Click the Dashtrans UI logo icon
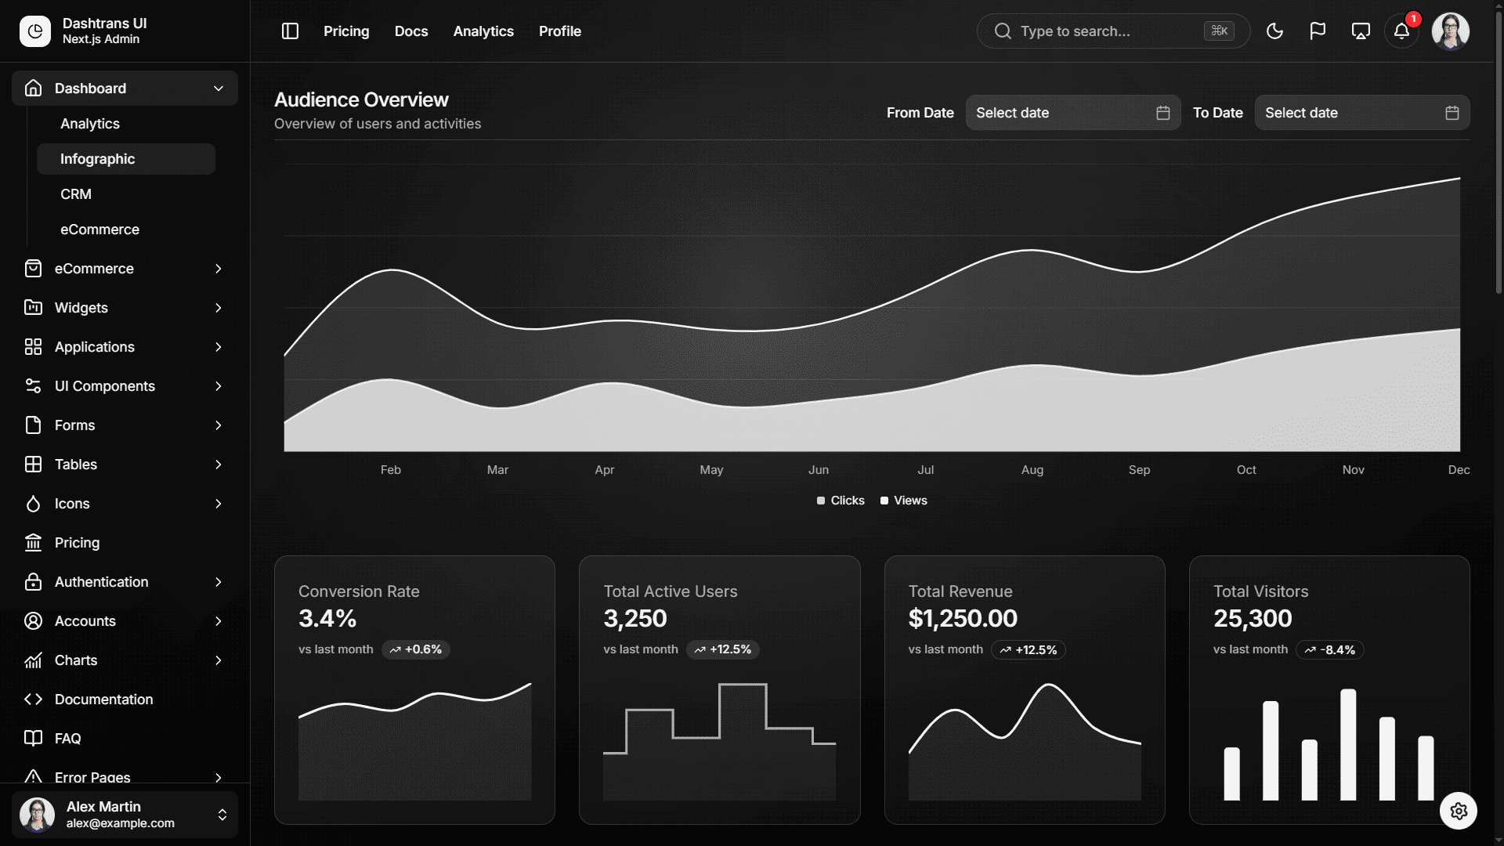The image size is (1504, 846). pyautogui.click(x=34, y=31)
